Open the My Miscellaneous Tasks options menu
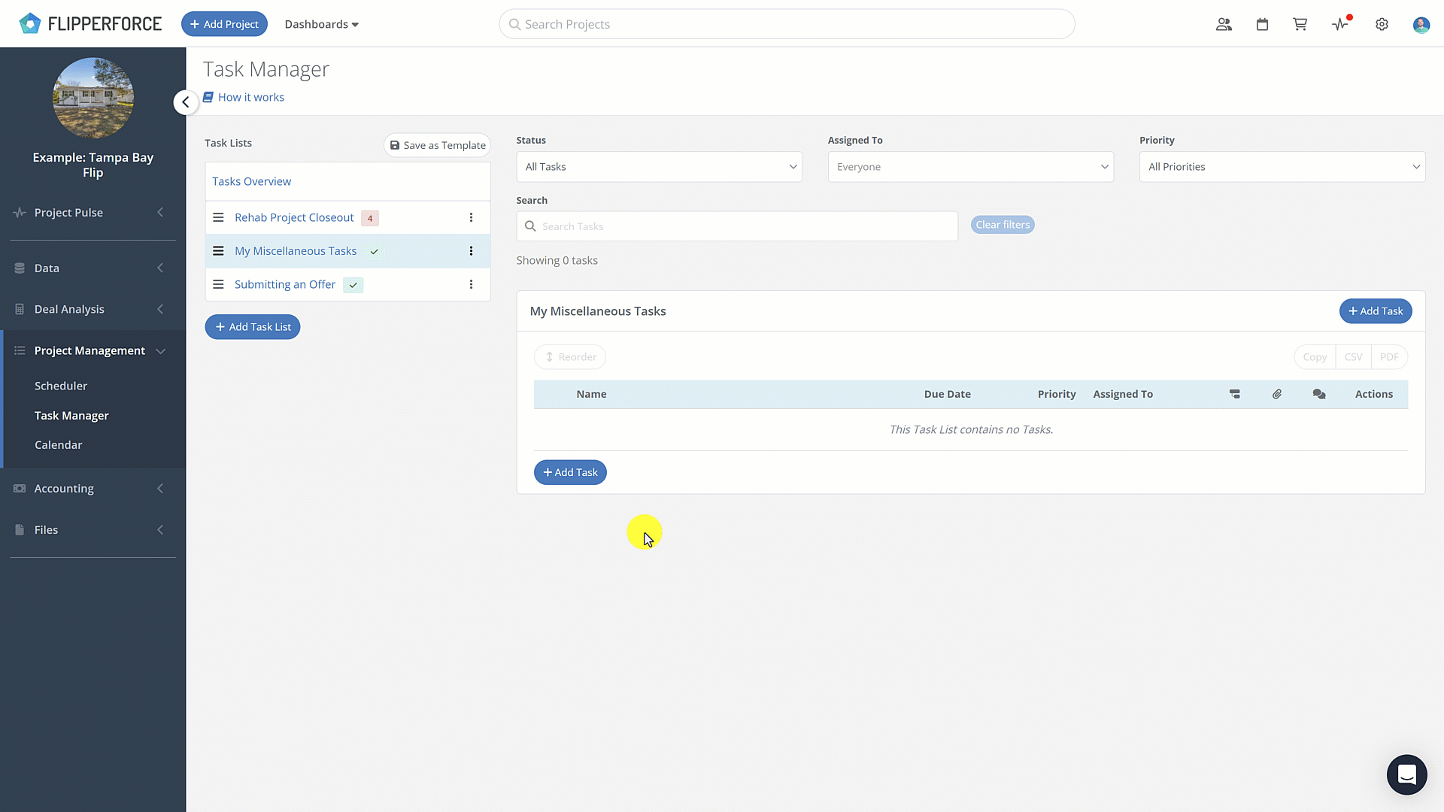 [472, 251]
